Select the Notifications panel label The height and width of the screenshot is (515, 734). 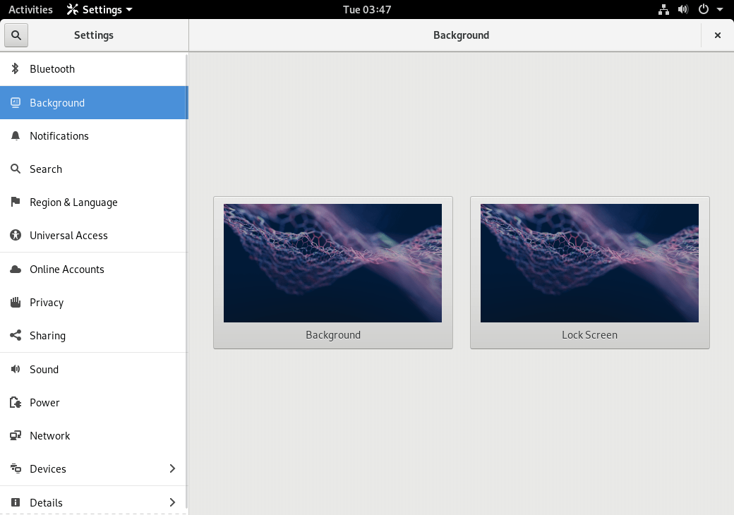[59, 135]
